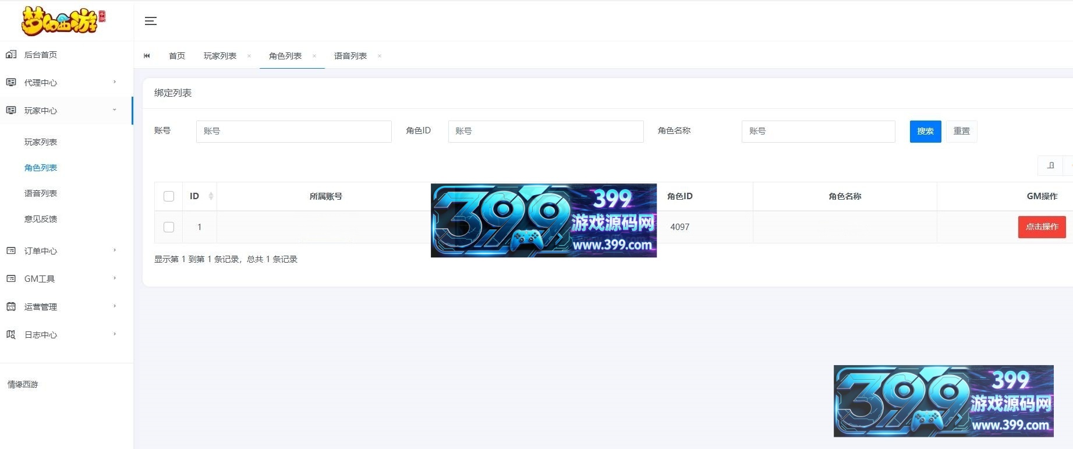1073x449 pixels.
Task: Click the 后台首页 home icon
Action: tap(11, 55)
